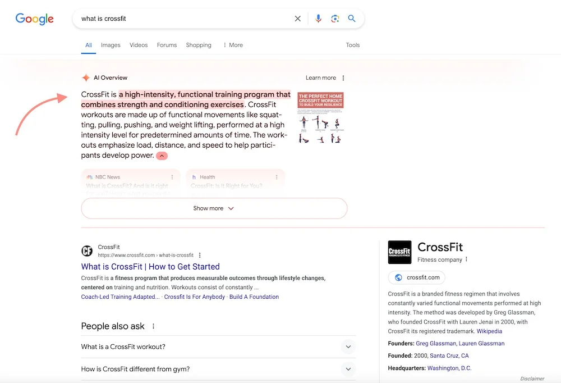This screenshot has height=383, width=561.
Task: Open the three-dot menu beside Learn more
Action: point(343,77)
